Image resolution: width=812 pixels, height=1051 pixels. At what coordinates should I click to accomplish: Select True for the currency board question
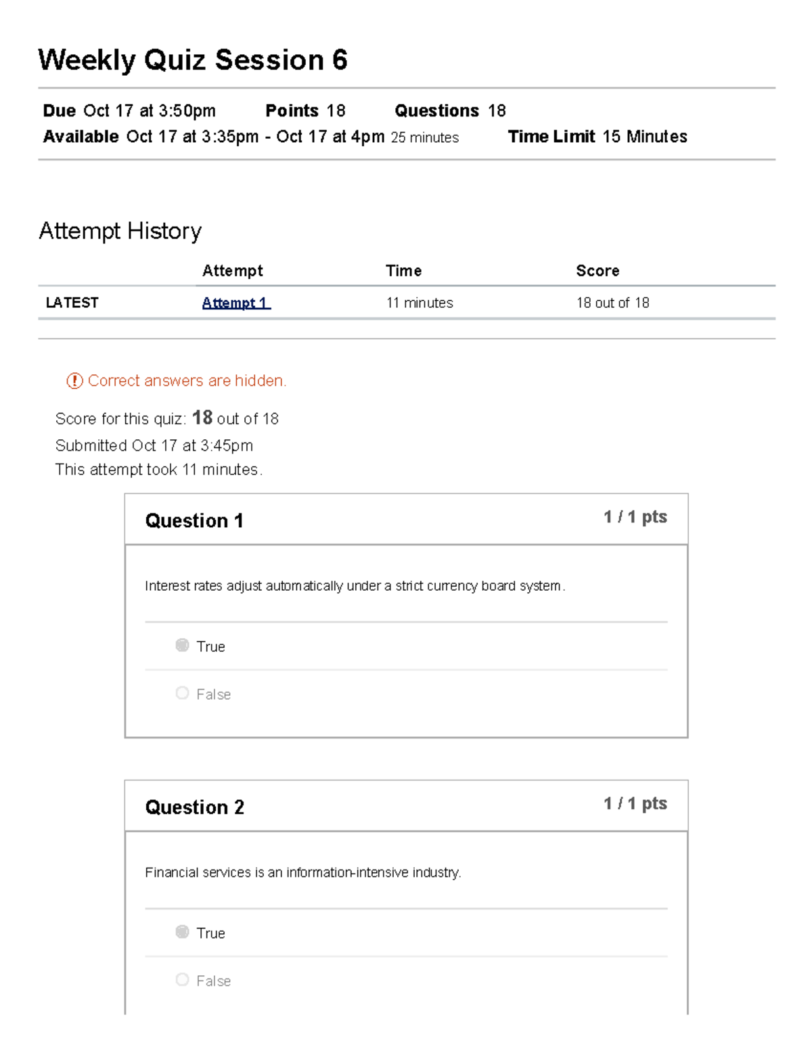(x=181, y=645)
